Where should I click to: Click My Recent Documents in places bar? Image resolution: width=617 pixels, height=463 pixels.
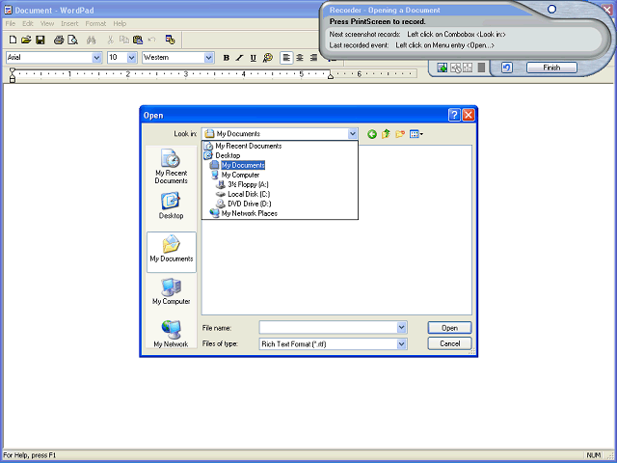pos(172,167)
